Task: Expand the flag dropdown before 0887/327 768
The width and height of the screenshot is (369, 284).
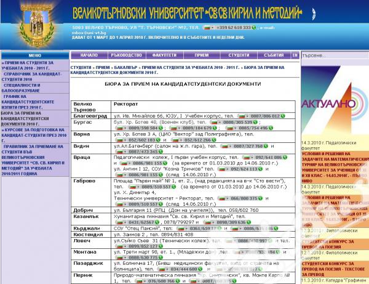Action: click(226, 146)
